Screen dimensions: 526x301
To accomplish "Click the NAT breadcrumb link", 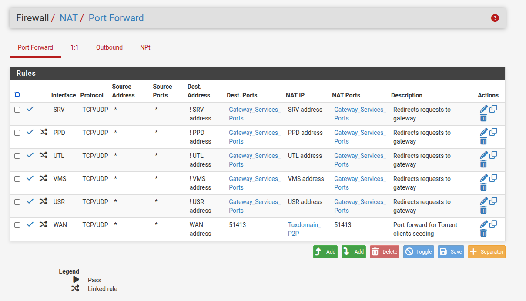I will coord(69,18).
